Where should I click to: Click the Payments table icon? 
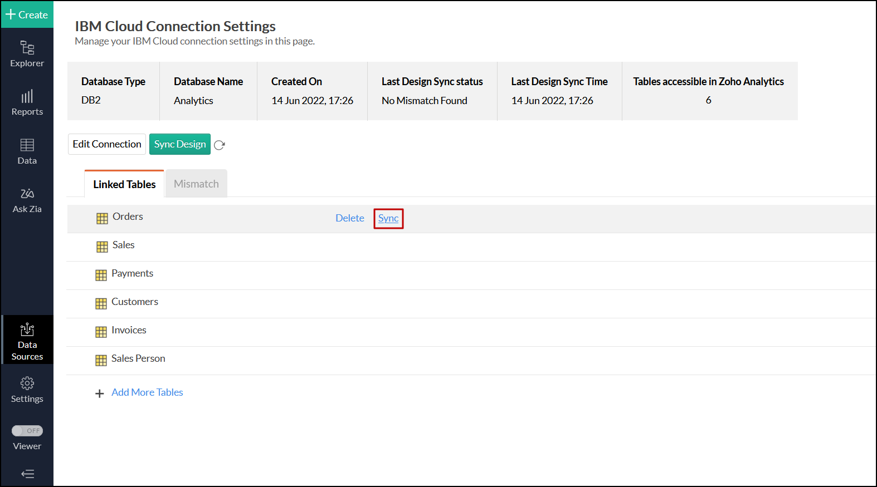101,275
